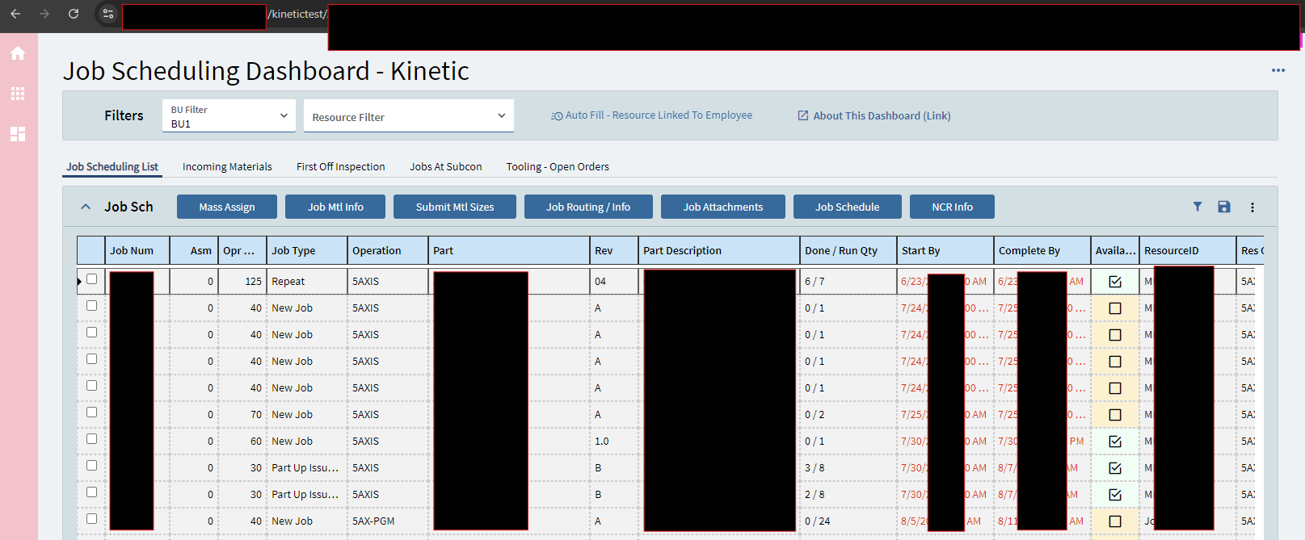1305x540 pixels.
Task: Toggle Available checkbox in 2 / 8 row
Action: click(x=1115, y=495)
